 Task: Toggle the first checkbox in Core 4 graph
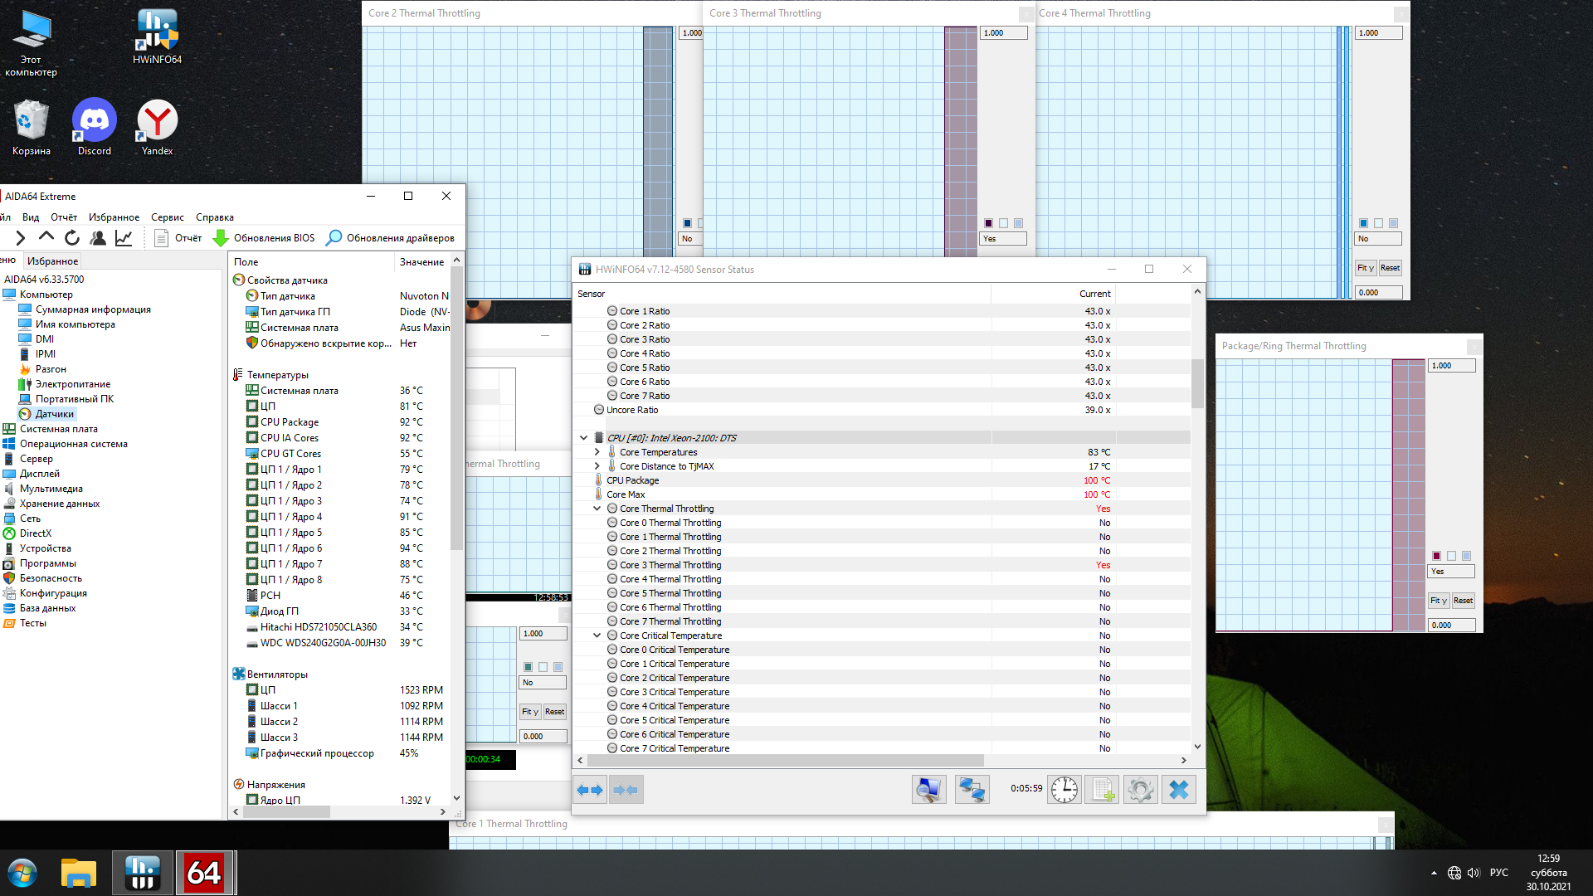pos(1363,223)
